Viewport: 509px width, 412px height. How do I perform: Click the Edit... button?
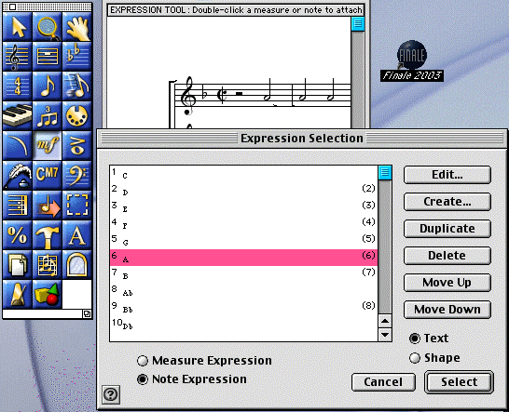pyautogui.click(x=447, y=175)
